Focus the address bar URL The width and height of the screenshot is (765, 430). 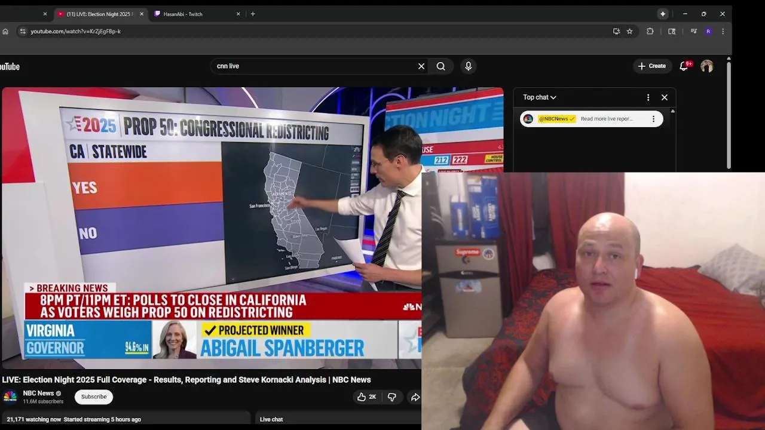point(76,32)
